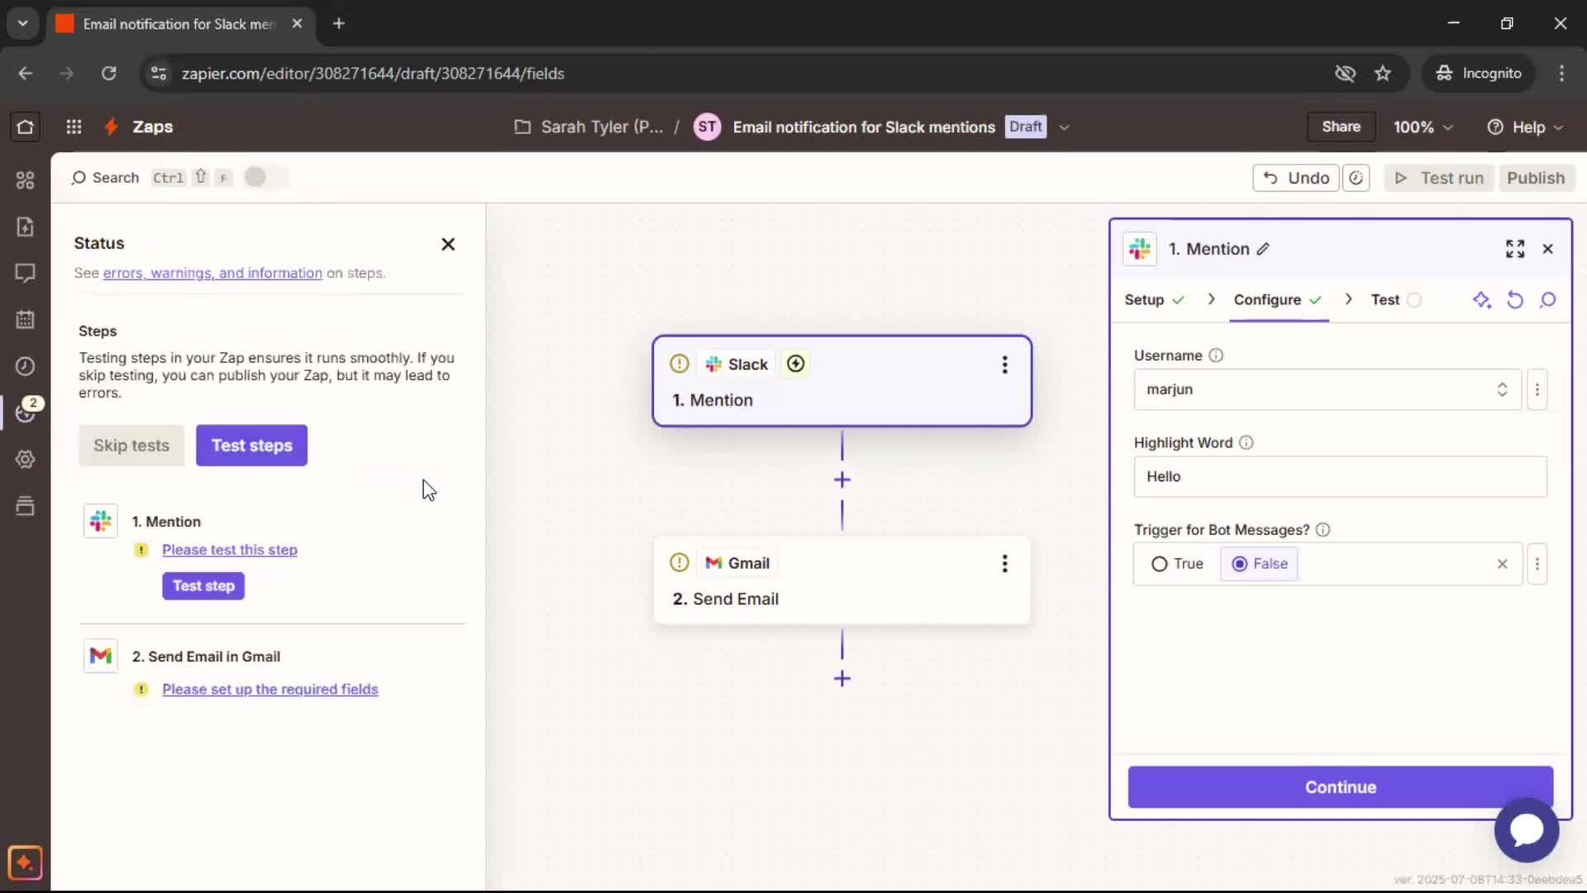Click the refresh fields icon in the step panel

tap(1515, 300)
